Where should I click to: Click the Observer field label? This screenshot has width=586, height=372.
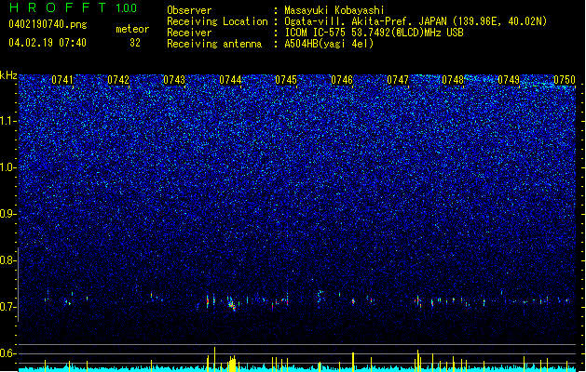[189, 10]
